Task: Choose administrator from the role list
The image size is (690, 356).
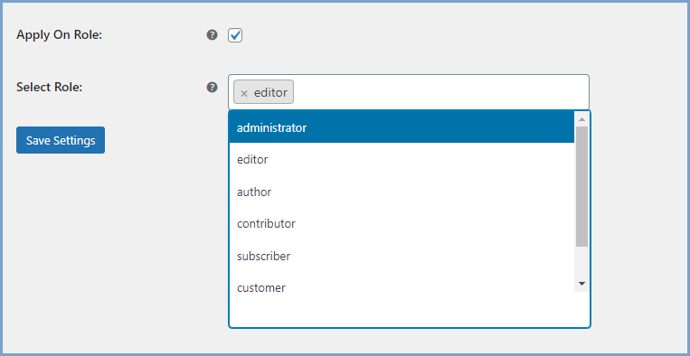Action: pos(402,128)
